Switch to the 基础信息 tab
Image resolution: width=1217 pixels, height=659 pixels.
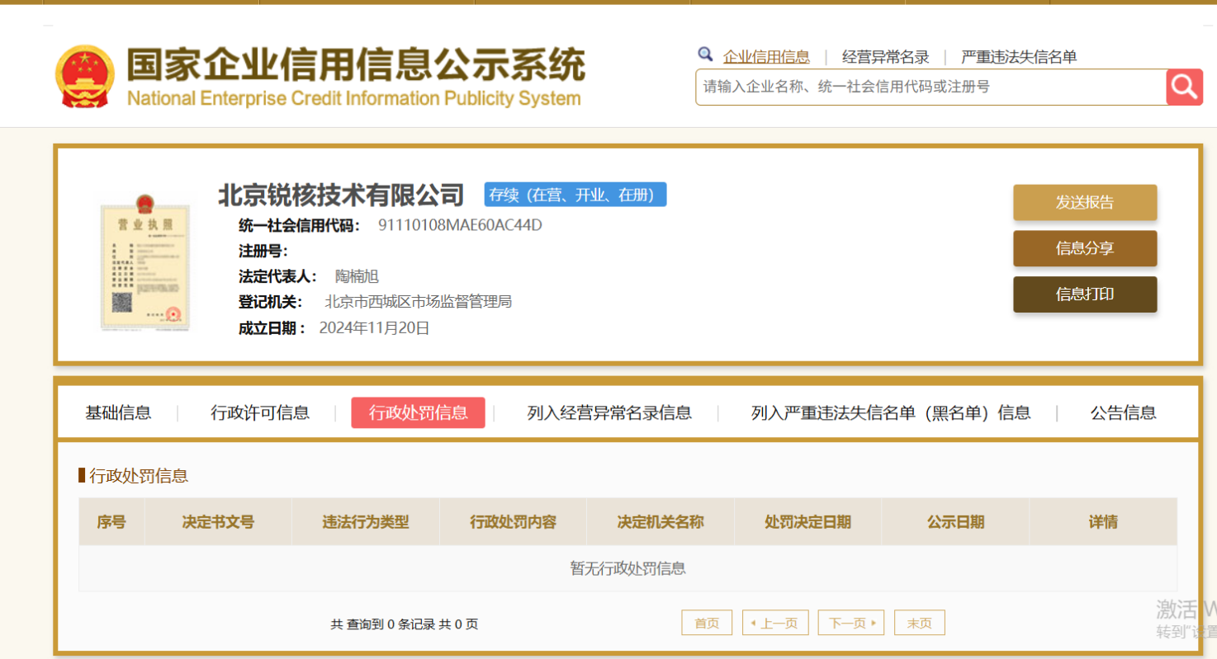[118, 413]
